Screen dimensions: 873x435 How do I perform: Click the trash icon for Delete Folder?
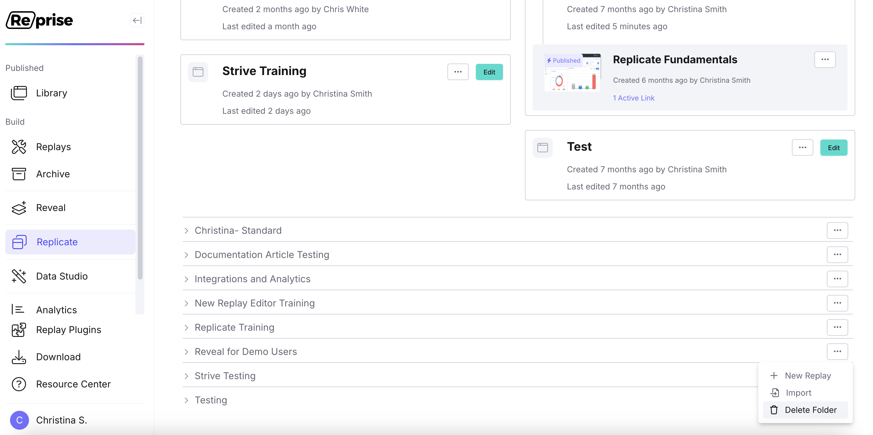[774, 410]
